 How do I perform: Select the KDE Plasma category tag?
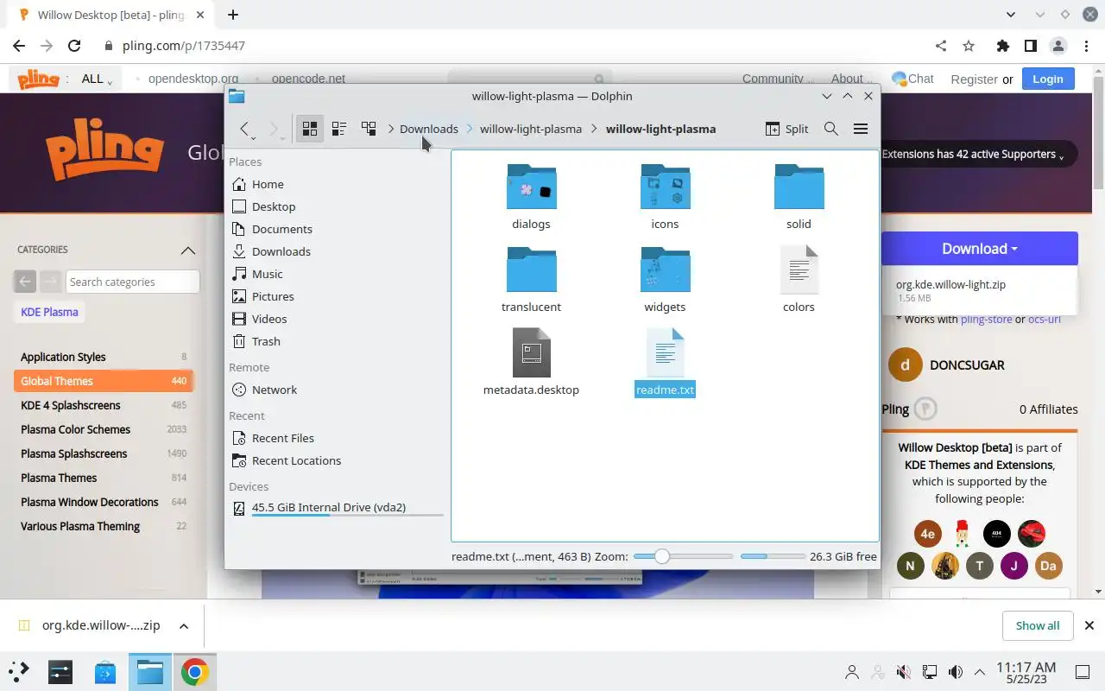[49, 312]
